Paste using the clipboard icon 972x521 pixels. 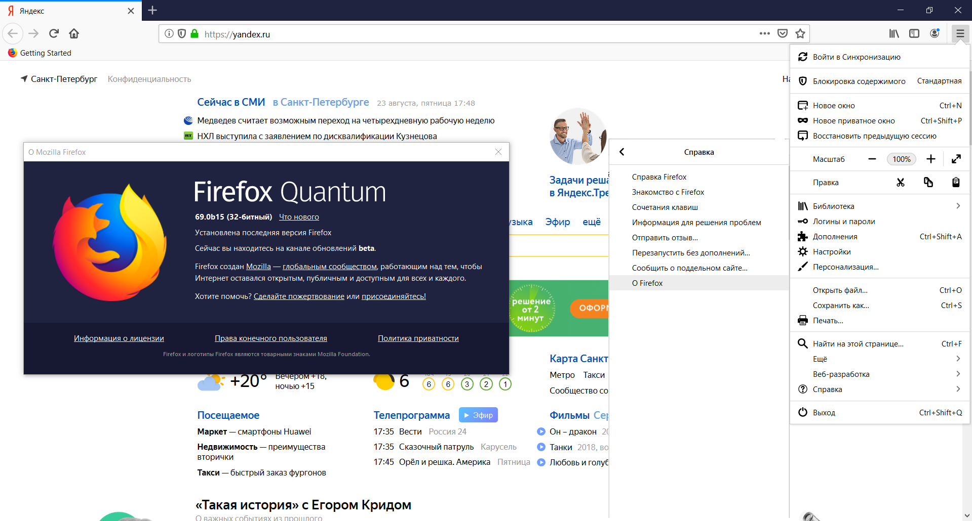pos(956,183)
